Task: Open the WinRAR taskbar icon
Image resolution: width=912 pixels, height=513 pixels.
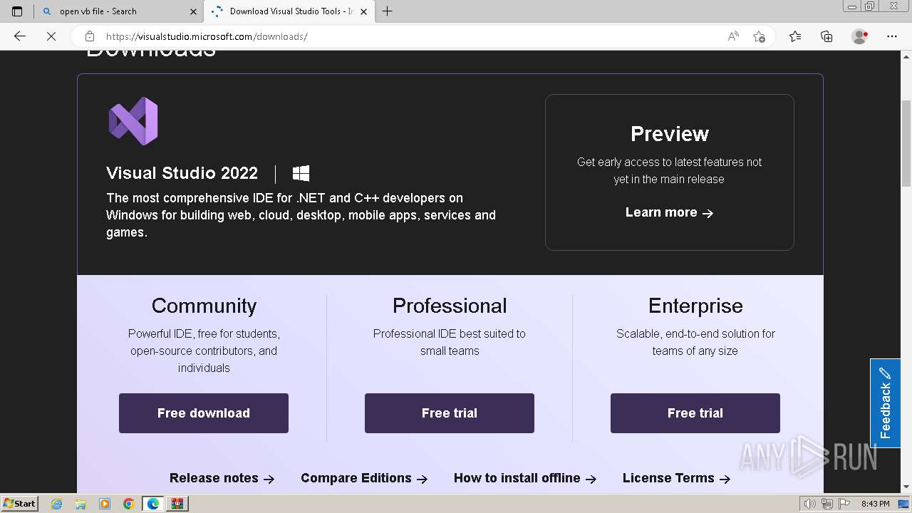Action: [177, 504]
